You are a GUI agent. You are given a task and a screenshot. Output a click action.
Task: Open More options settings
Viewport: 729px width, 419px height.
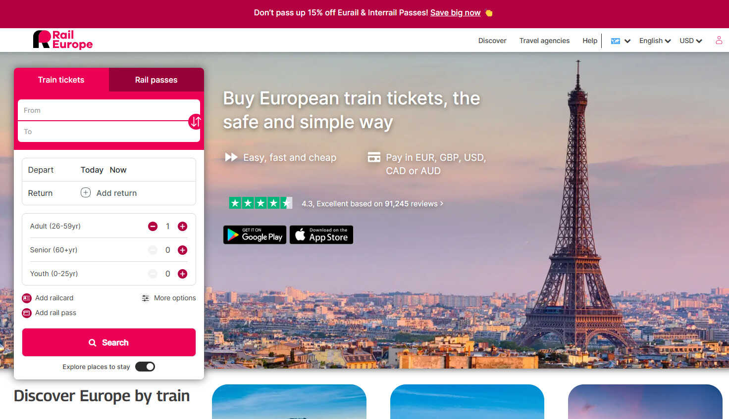coord(168,298)
